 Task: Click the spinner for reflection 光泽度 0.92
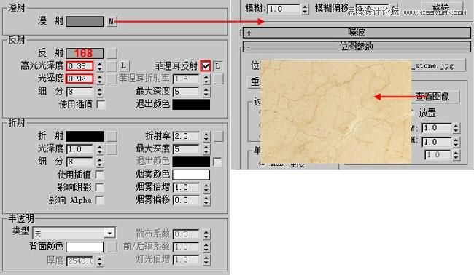[99, 79]
